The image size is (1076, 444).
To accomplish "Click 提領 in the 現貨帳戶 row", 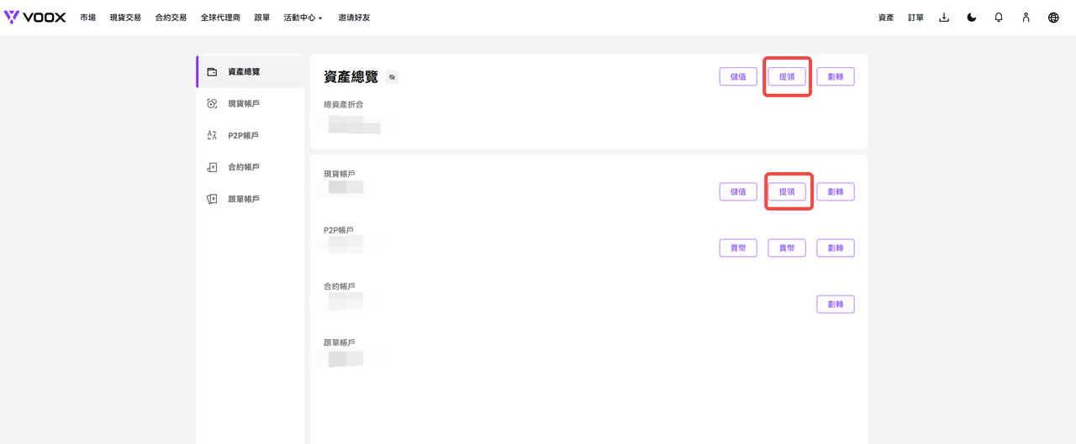I will (787, 191).
